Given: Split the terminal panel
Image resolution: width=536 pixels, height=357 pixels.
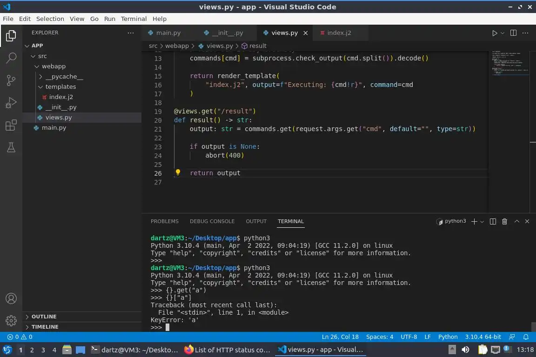Looking at the screenshot, I should [x=493, y=221].
